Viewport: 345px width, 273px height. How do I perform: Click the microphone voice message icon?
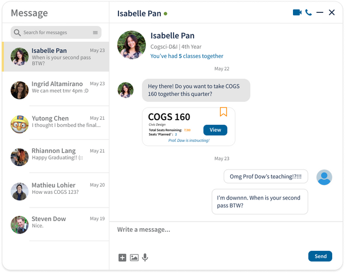145,258
